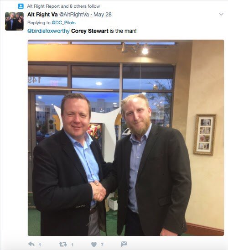Click the retweet count number 1
Screen dimensions: 228x250
point(72,245)
